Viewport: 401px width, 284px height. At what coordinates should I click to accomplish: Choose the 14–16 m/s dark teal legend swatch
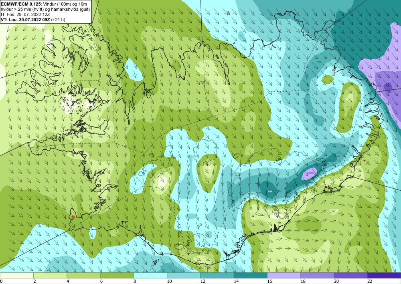pyautogui.click(x=250, y=276)
